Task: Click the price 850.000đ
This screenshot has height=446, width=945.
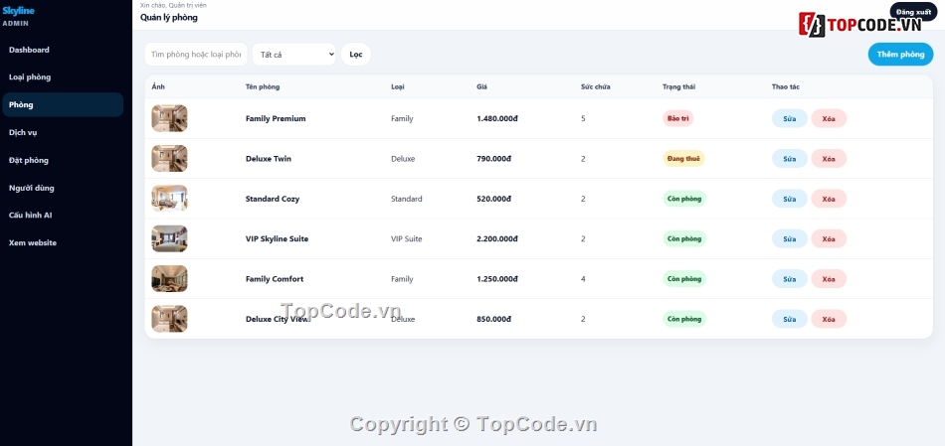Action: (493, 319)
